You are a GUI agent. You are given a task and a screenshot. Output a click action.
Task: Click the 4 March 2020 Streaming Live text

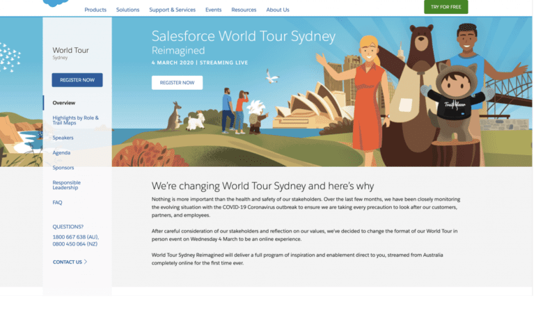[x=200, y=63]
